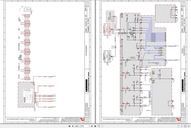
Task: Select the two-page continuous layout
Action: 188,126
